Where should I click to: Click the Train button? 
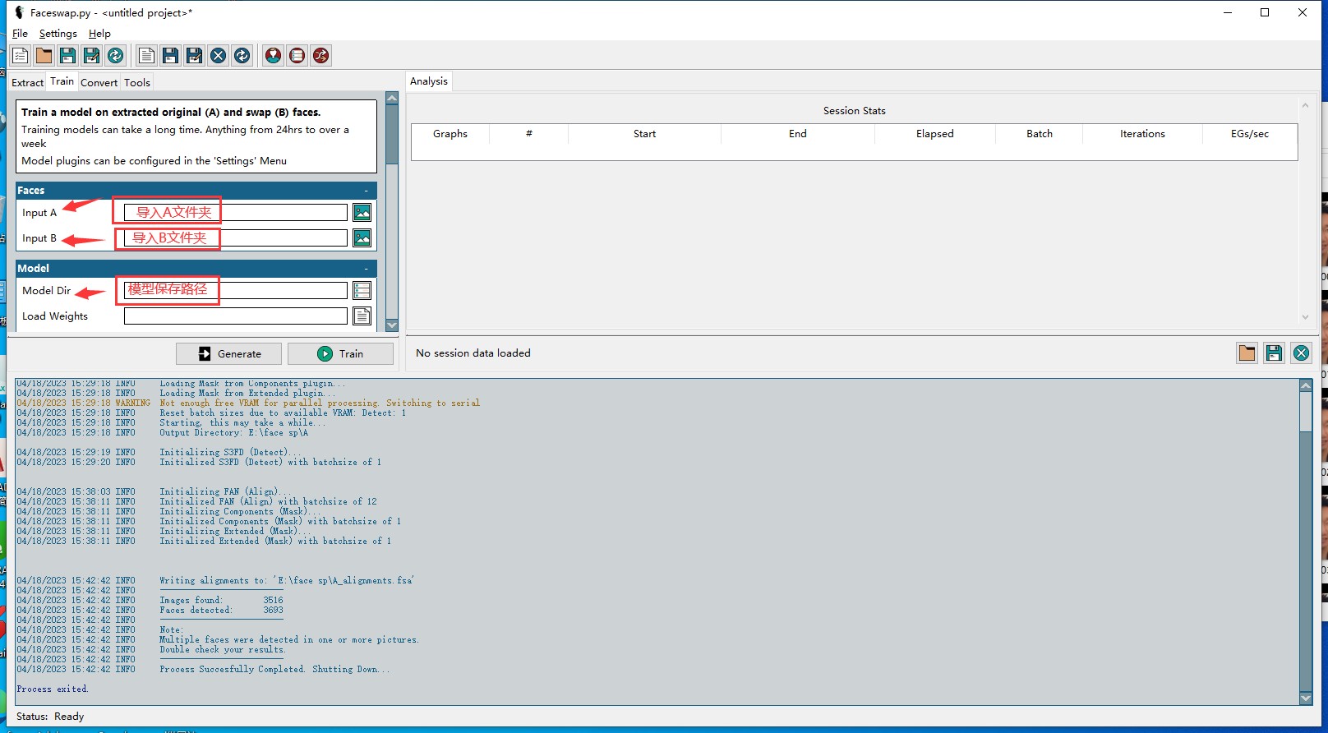pos(340,354)
